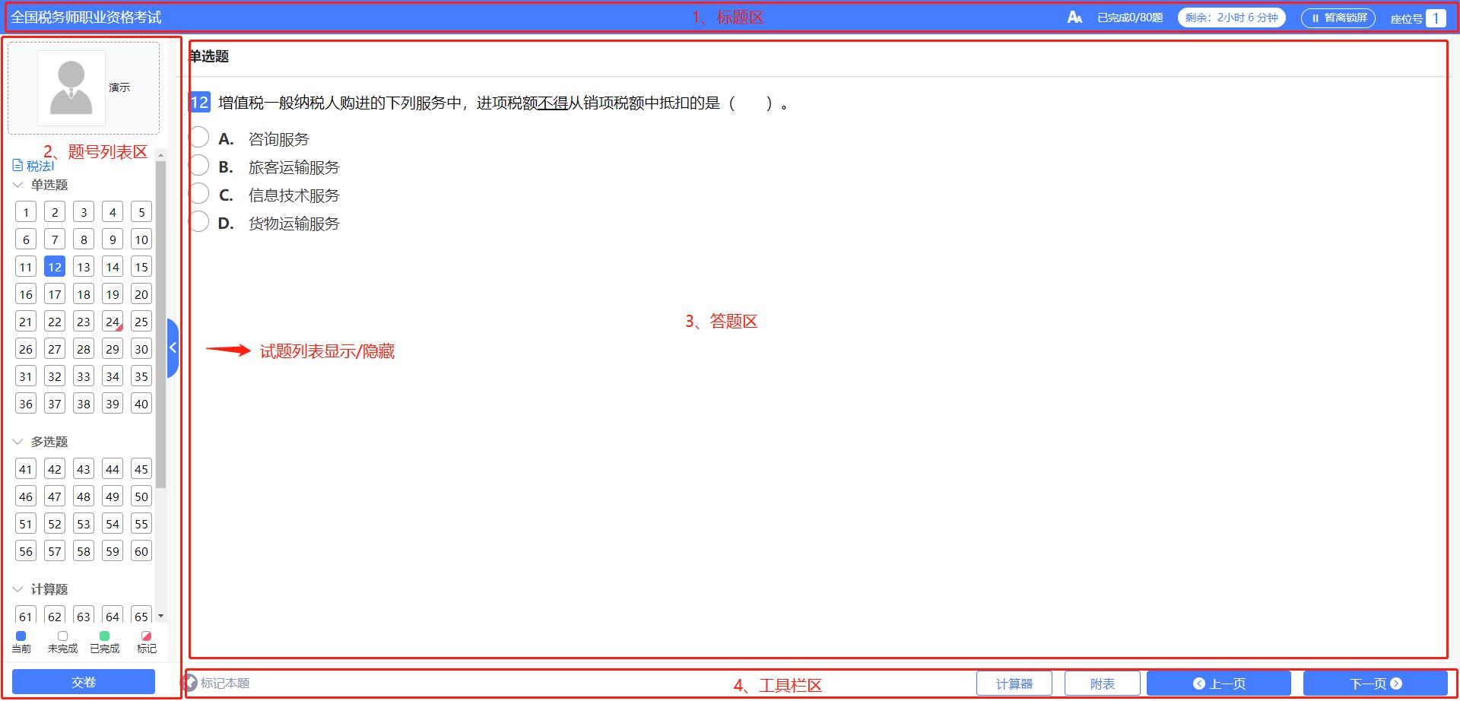Submit the exam with 交卷 button

coord(84,682)
